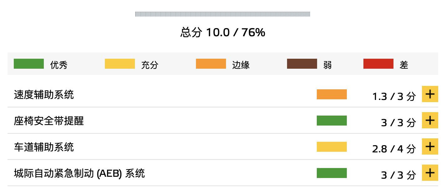Click the yellow 充分 legend swatch

pyautogui.click(x=120, y=64)
